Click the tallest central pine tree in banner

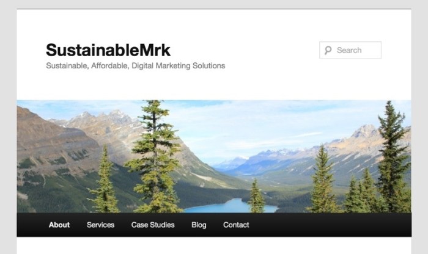click(x=155, y=156)
